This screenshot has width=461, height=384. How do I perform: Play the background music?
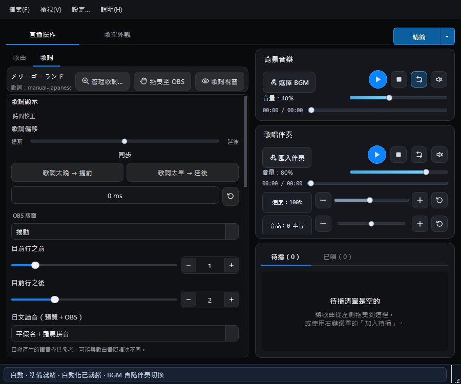coord(378,79)
